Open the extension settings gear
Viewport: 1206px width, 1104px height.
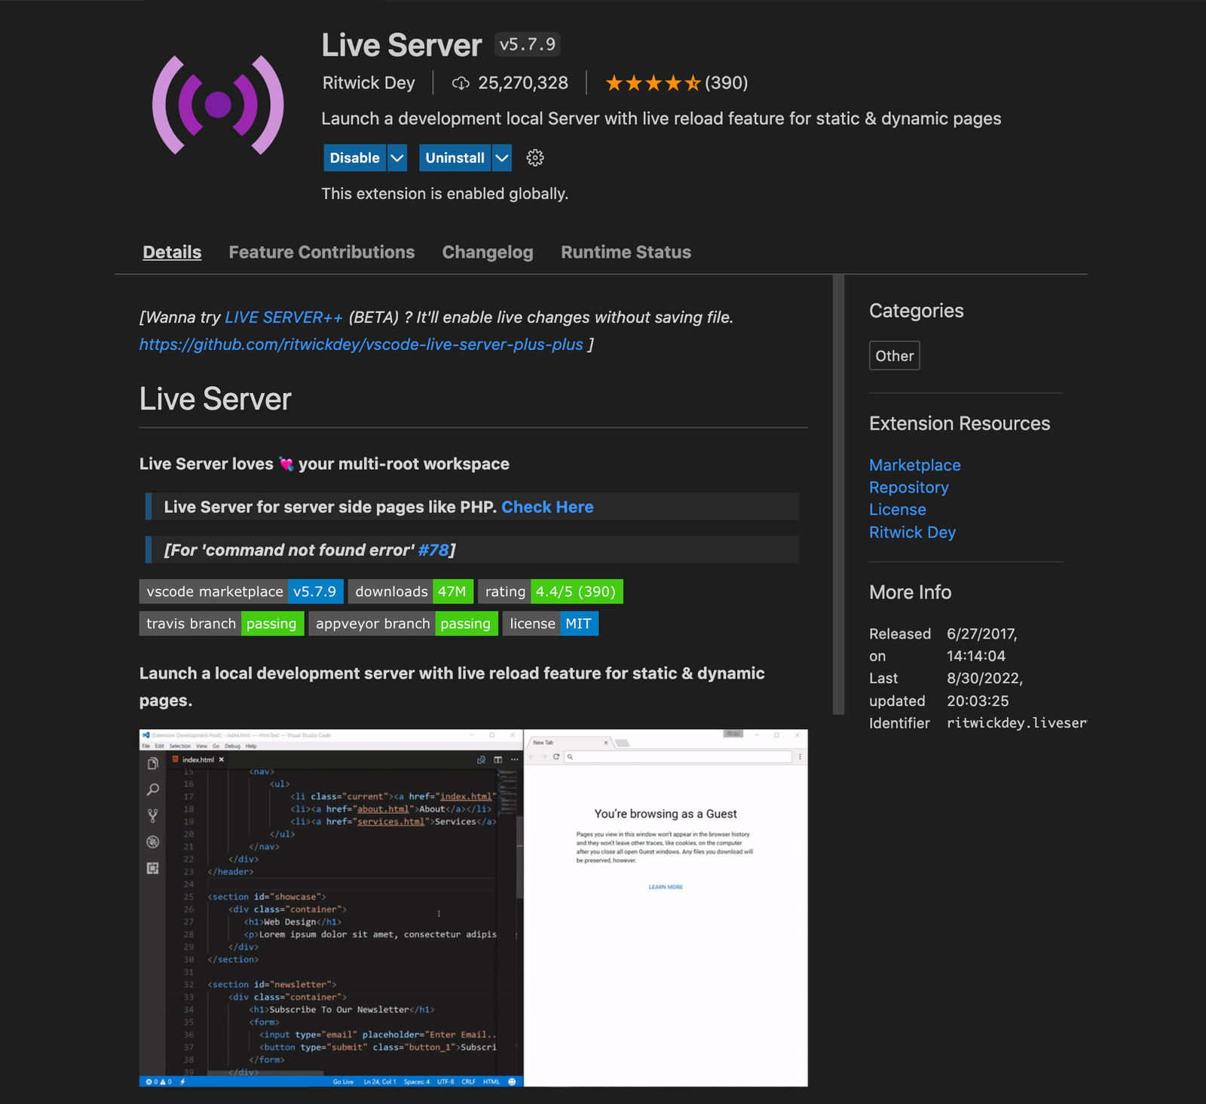(535, 158)
